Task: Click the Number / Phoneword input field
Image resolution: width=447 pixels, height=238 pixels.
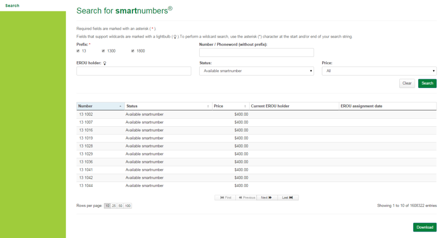Action: pos(256,52)
